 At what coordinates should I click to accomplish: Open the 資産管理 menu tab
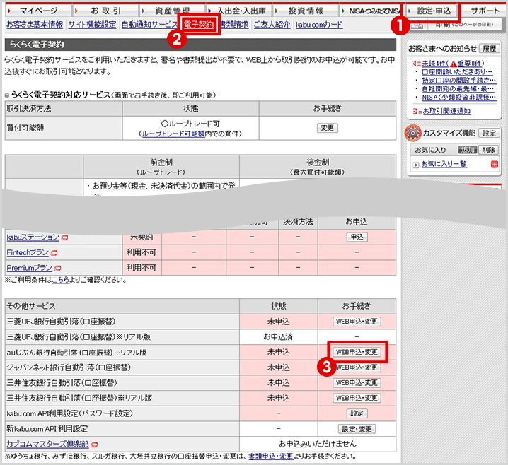171,11
